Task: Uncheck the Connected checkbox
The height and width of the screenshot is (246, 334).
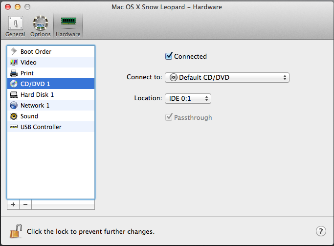Action: point(169,56)
